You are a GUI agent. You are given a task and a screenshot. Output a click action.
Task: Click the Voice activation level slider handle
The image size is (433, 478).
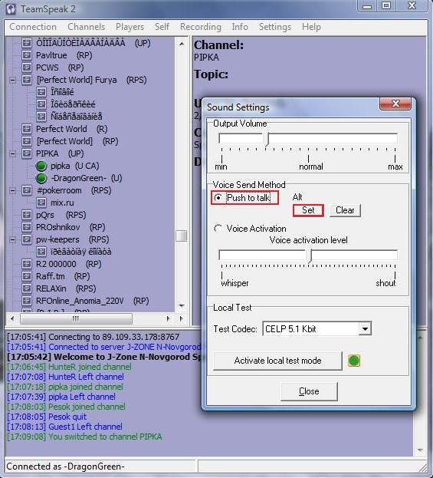(x=310, y=255)
